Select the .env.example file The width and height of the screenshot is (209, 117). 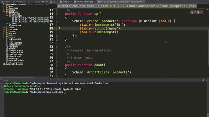click(14, 43)
